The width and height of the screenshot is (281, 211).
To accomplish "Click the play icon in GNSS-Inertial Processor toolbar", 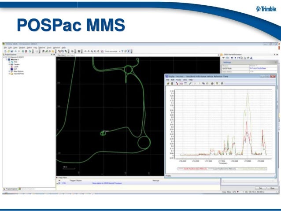I will pos(235,58).
